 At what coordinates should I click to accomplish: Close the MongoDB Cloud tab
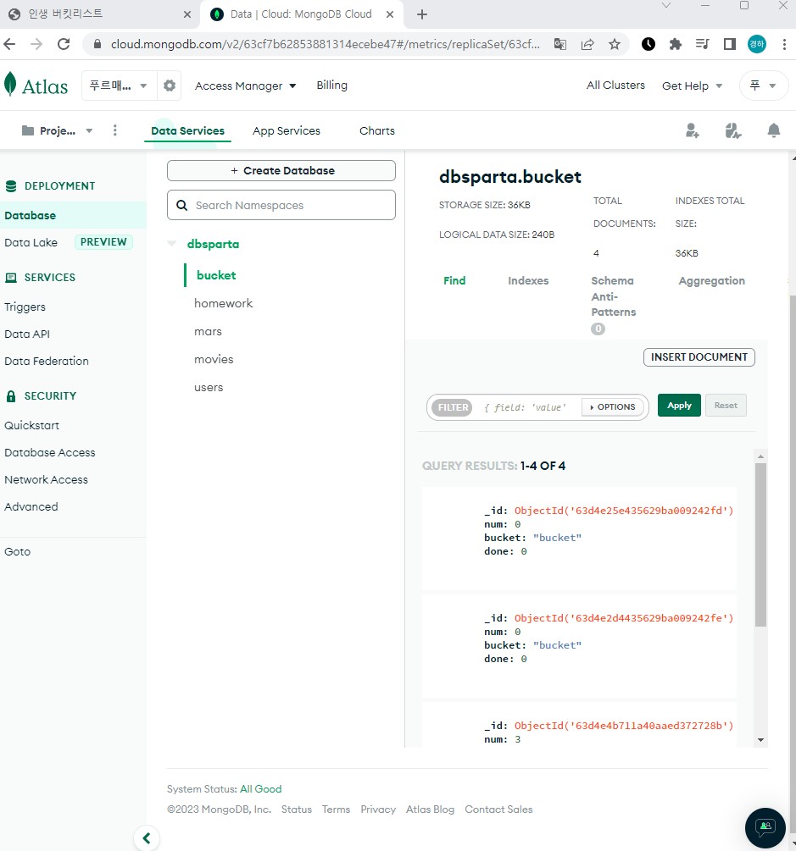click(390, 14)
